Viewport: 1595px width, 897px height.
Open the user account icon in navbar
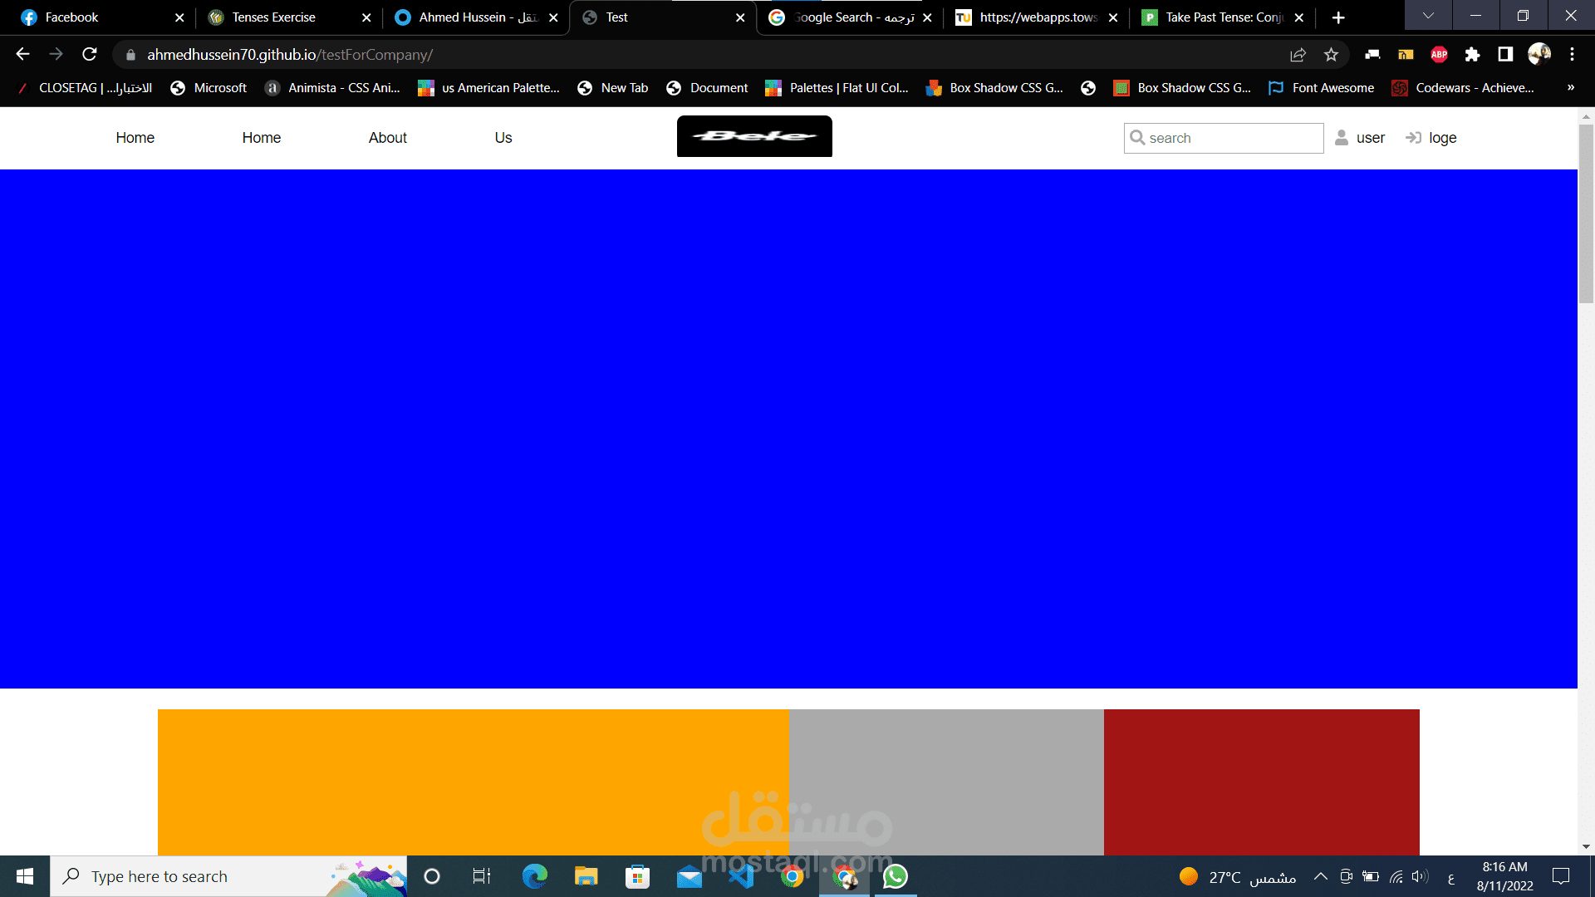click(1341, 138)
